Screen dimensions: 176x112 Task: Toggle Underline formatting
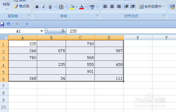tap(50, 7)
